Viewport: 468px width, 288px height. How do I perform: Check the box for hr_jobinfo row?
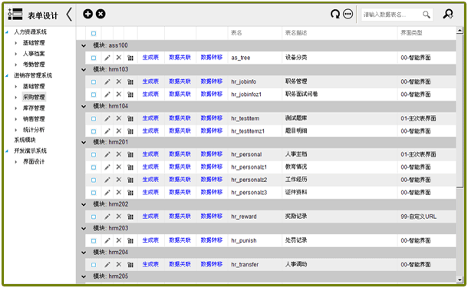coord(94,81)
